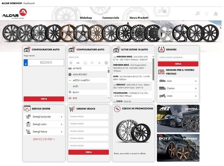Select the Audi A3/S3 Cabrio recent car
This screenshot has height=166, width=224.
click(x=132, y=78)
